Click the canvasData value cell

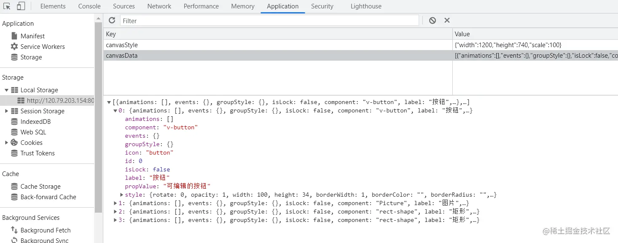point(535,56)
